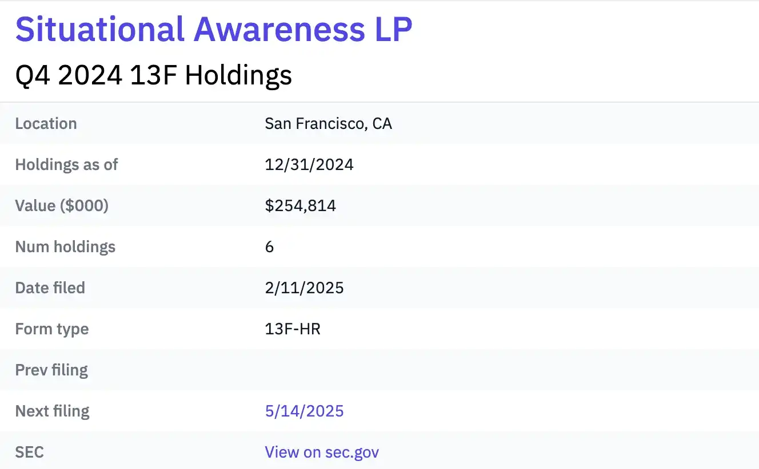Open the 5/14/2025 next filing link
Screen dimensions: 759x469
304,411
